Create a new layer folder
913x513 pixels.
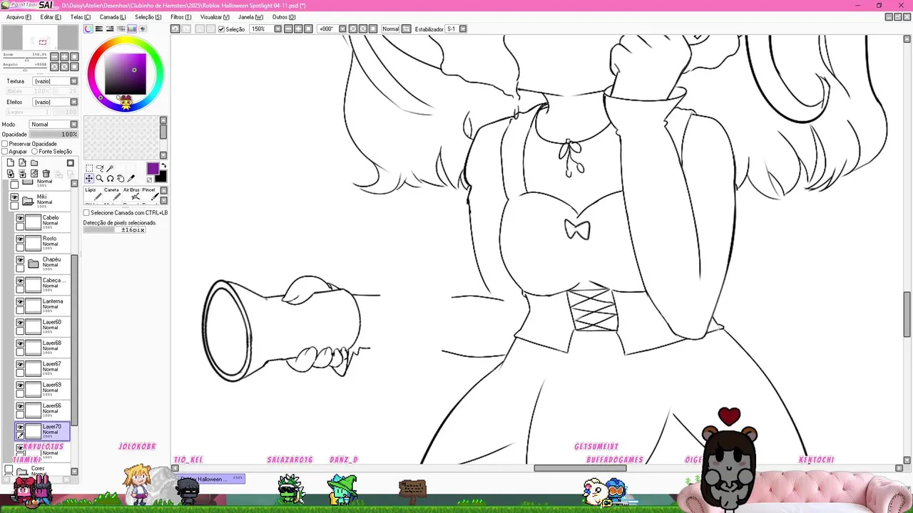coord(34,163)
